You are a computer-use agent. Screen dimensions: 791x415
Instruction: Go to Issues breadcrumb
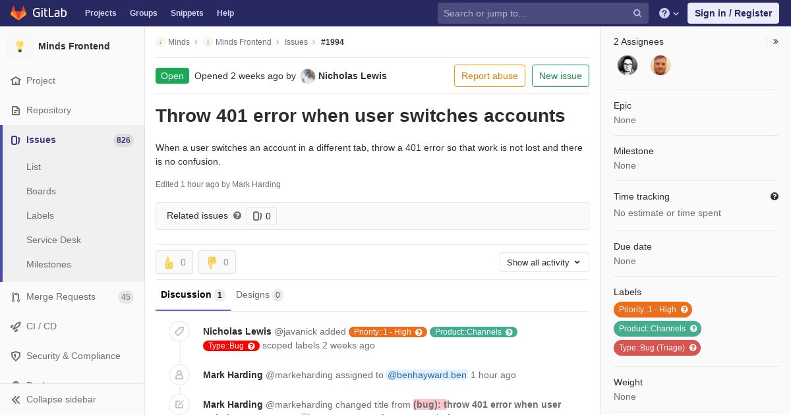(296, 42)
